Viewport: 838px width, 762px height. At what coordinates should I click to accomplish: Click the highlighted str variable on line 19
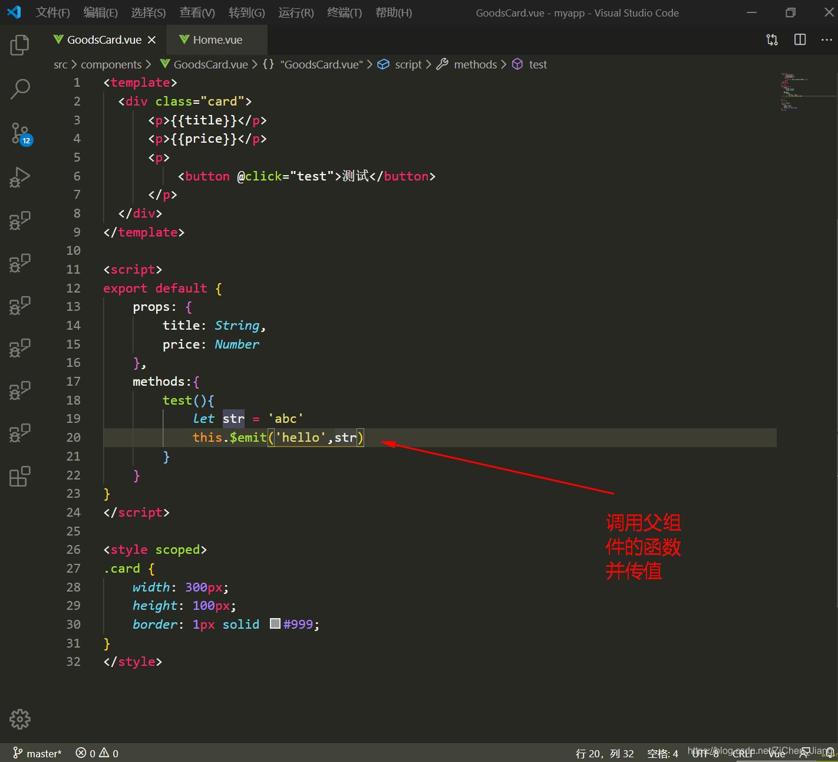[x=233, y=419]
